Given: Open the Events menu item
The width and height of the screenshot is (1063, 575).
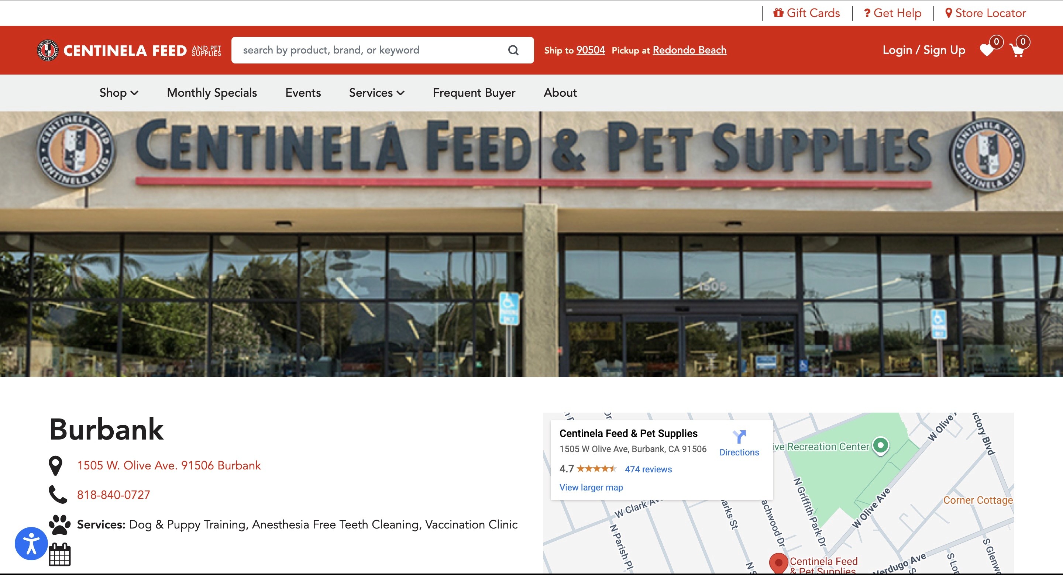Looking at the screenshot, I should click(303, 93).
